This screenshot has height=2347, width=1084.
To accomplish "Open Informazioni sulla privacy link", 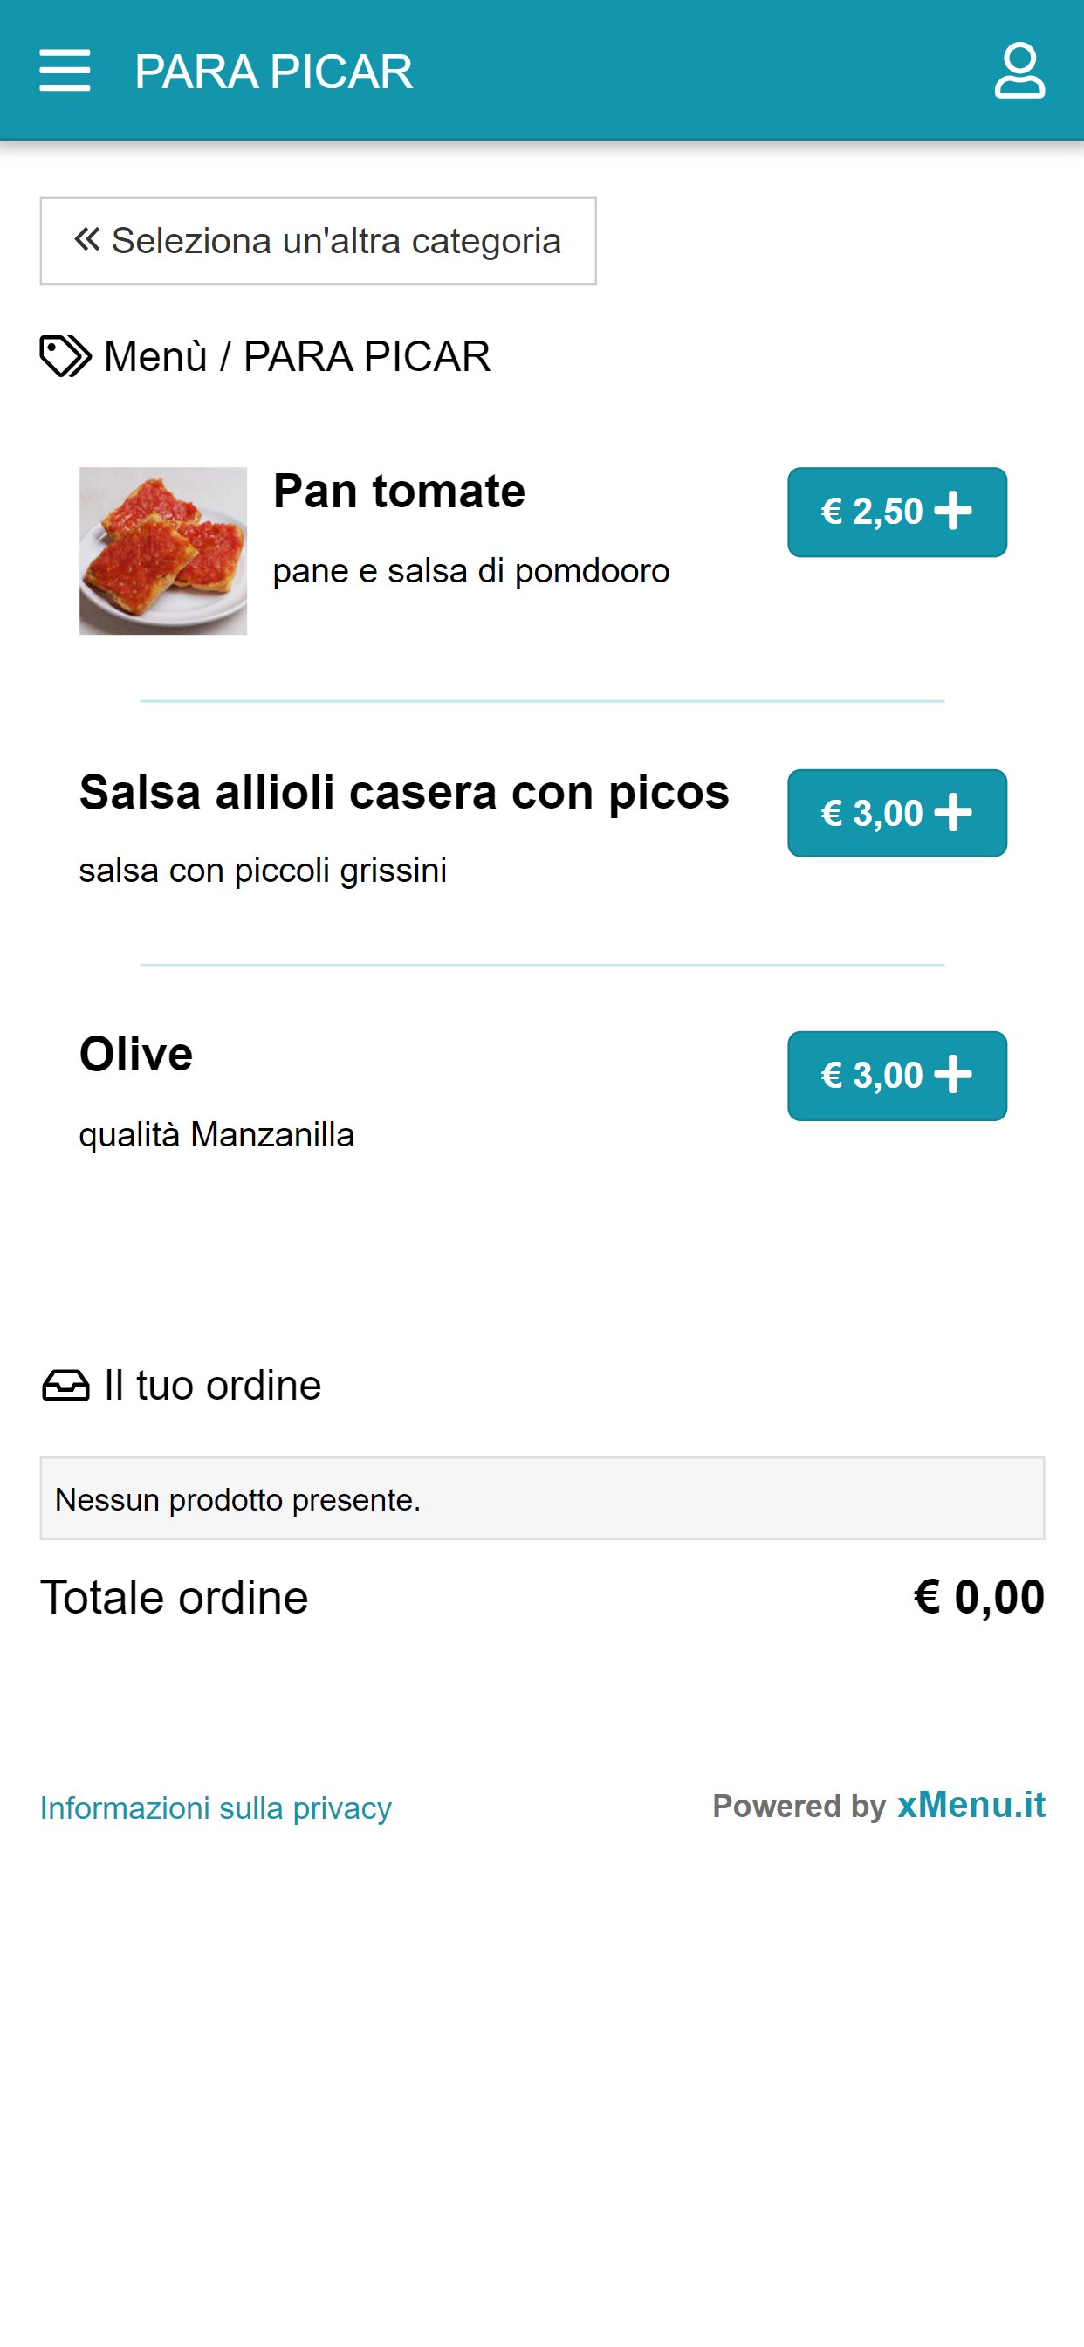I will pos(216,1807).
